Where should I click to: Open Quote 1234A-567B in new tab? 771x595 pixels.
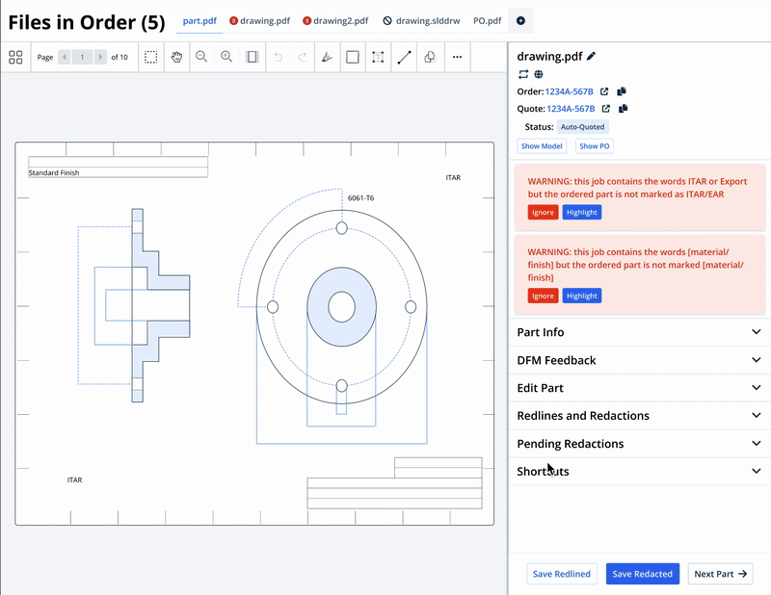click(605, 108)
